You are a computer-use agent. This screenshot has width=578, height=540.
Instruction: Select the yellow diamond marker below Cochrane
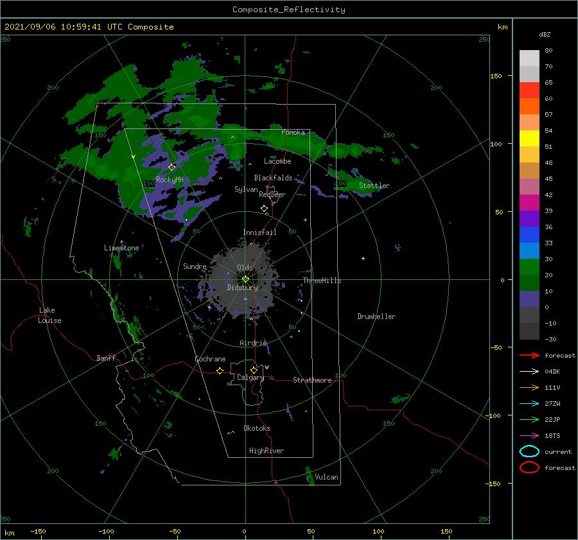[220, 370]
